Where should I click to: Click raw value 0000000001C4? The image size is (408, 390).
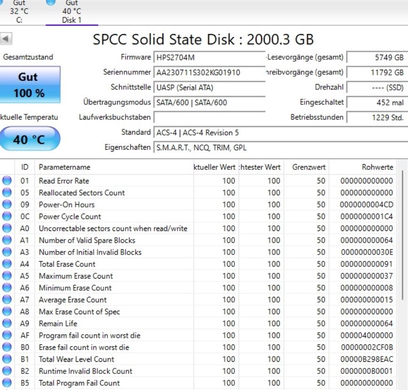367,216
